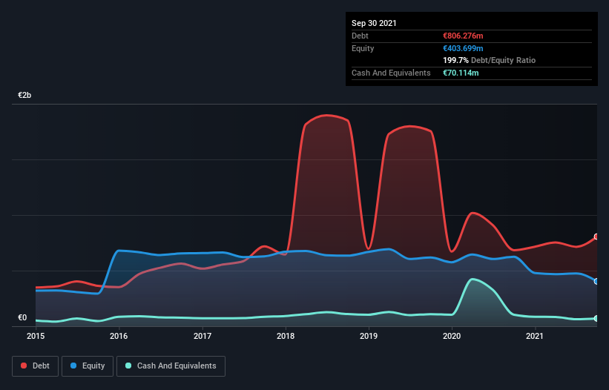Click the Sep 30 2021 tooltip date
This screenshot has height=390, width=609.
coord(374,23)
